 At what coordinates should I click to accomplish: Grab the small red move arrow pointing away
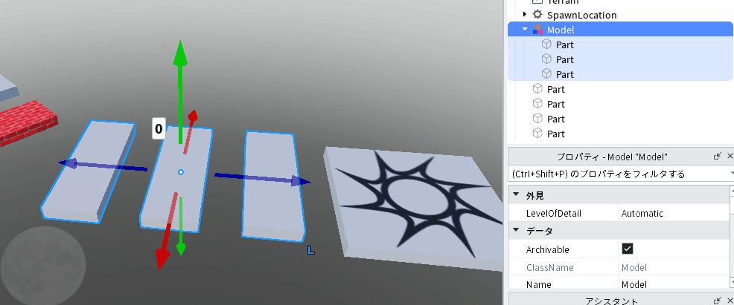[192, 116]
